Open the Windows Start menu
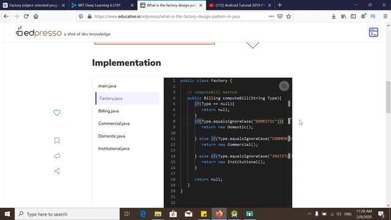 click(7, 214)
